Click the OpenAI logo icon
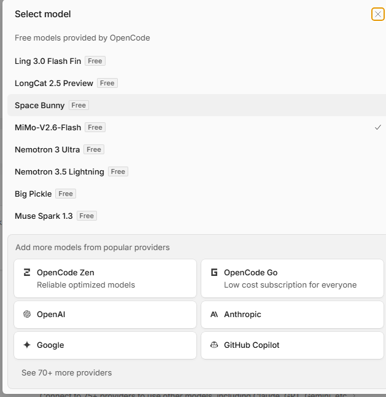Viewport: 386px width, 397px height. pyautogui.click(x=27, y=314)
